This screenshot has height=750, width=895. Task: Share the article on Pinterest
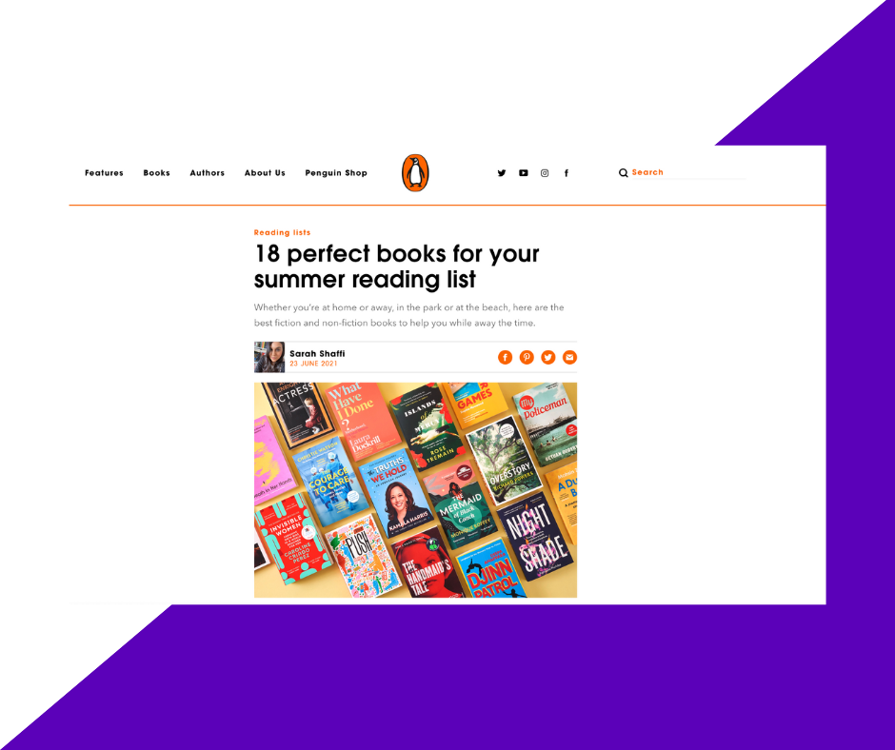tap(527, 357)
